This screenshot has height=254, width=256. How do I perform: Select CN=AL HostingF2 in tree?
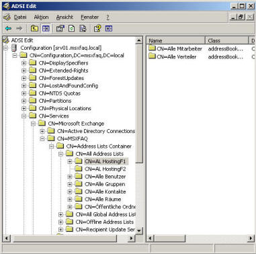pos(105,169)
